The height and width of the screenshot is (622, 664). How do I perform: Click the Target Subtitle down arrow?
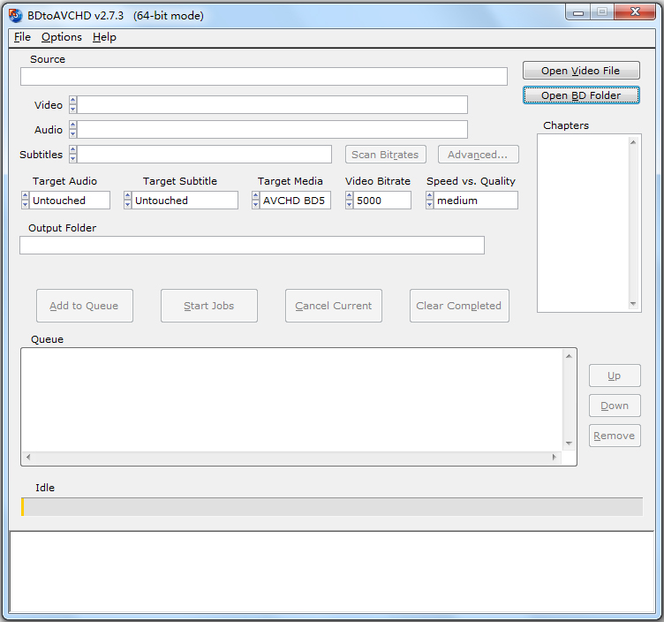point(127,205)
